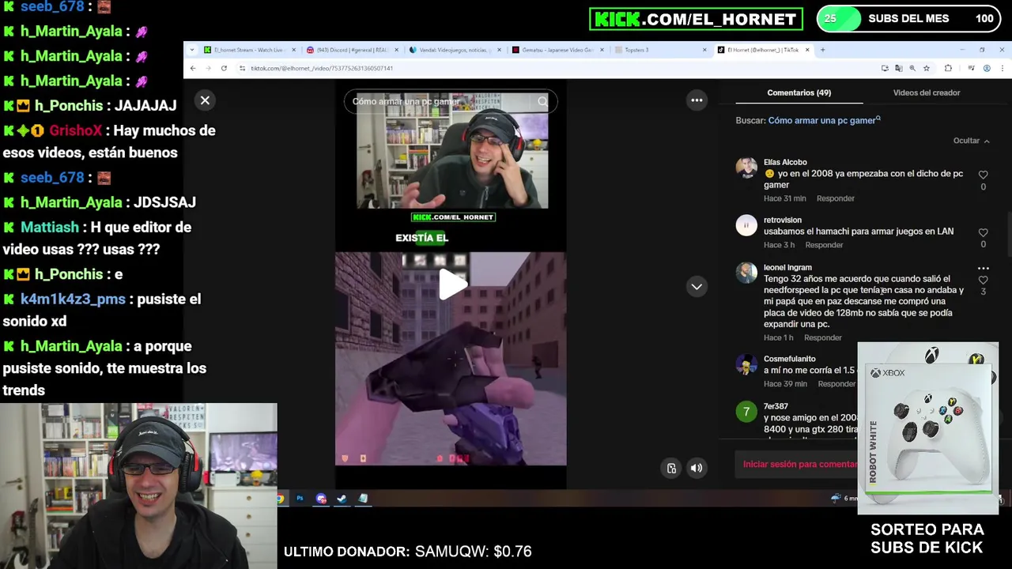Image resolution: width=1012 pixels, height=569 pixels.
Task: Reply to retrovision's comment via Responder
Action: pyautogui.click(x=824, y=245)
